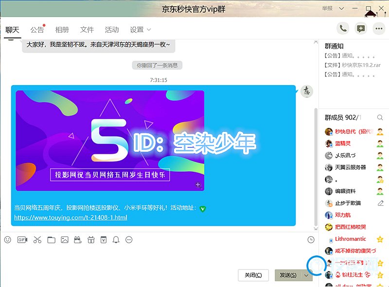Click the green verified shield icon

203,209
